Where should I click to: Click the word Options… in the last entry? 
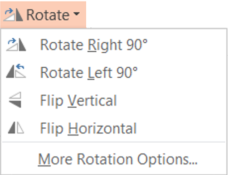167,160
